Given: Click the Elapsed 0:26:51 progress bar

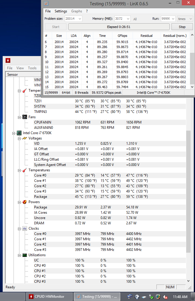Looking at the screenshot, I should tap(119, 27).
